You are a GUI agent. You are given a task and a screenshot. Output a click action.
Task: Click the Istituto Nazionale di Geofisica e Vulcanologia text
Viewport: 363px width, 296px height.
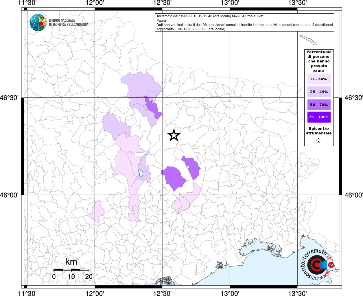[69, 23]
